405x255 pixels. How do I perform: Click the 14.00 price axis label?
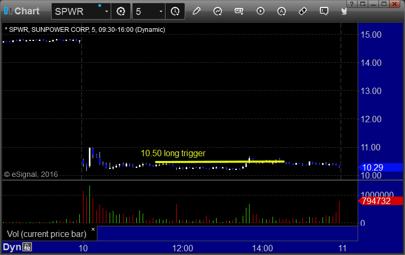coord(371,63)
